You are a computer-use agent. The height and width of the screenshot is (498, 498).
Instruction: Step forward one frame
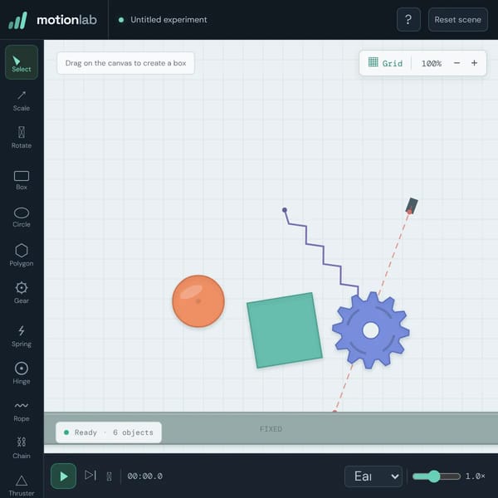(90, 476)
